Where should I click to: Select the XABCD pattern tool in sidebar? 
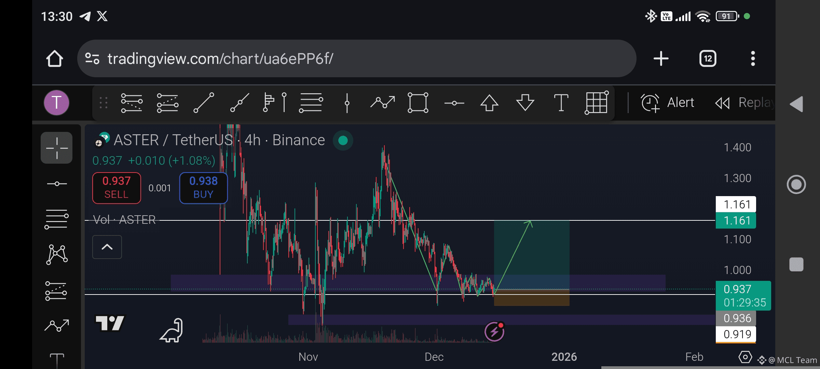click(57, 255)
